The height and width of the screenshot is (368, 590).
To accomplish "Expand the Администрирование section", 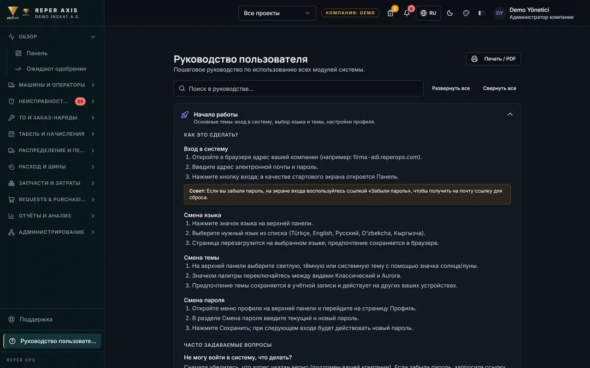I will (52, 232).
